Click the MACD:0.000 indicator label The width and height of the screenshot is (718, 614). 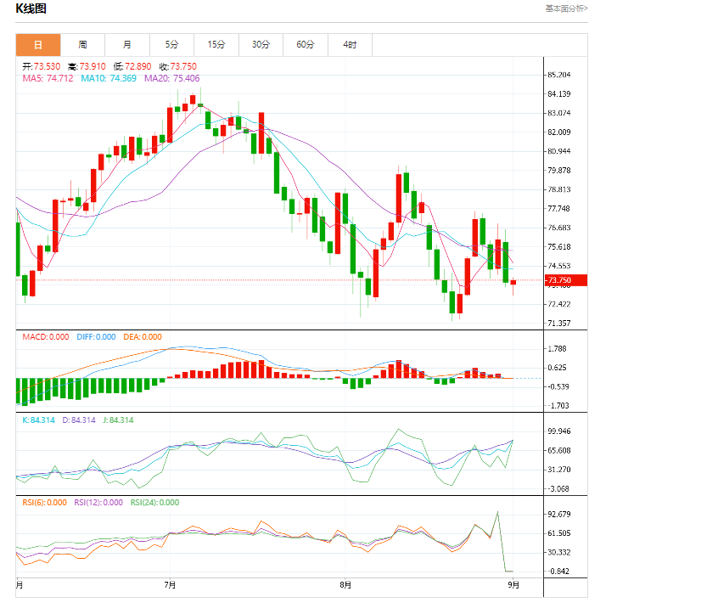click(x=45, y=337)
